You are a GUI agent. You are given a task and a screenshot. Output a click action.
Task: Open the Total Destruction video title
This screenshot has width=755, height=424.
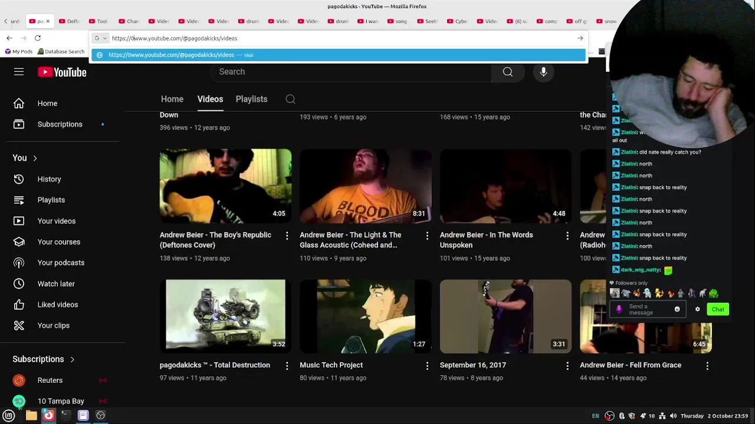[215, 365]
